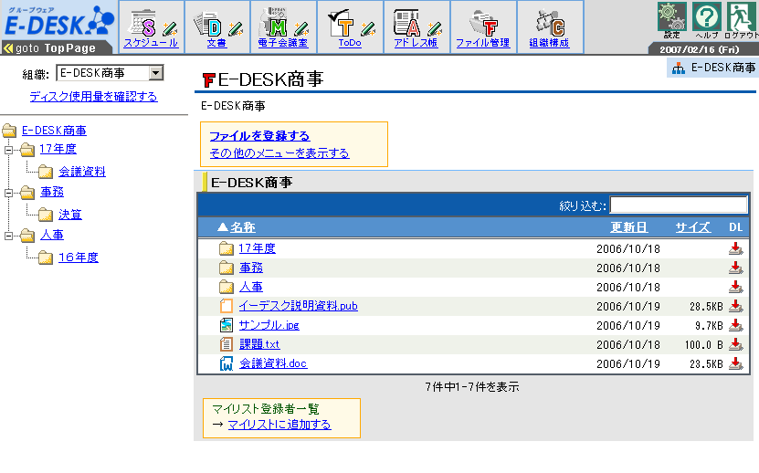Download サンプル.jpg via DL icon

click(x=736, y=325)
